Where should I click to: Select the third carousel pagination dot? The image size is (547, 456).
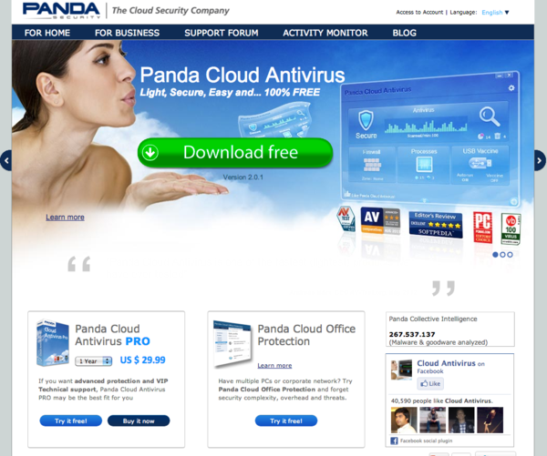coord(511,255)
